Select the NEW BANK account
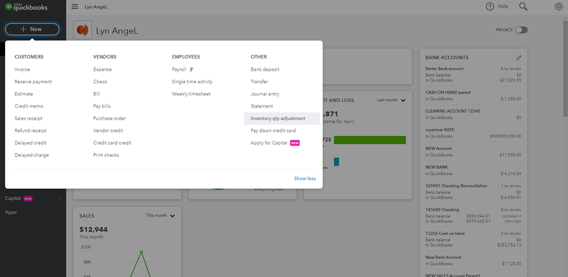Viewport: 568px width, 277px height. pyautogui.click(x=473, y=170)
